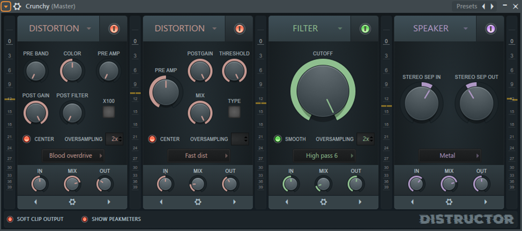Image resolution: width=522 pixels, height=231 pixels.
Task: Click OUT knob of Fast dist module
Action: (x=230, y=184)
